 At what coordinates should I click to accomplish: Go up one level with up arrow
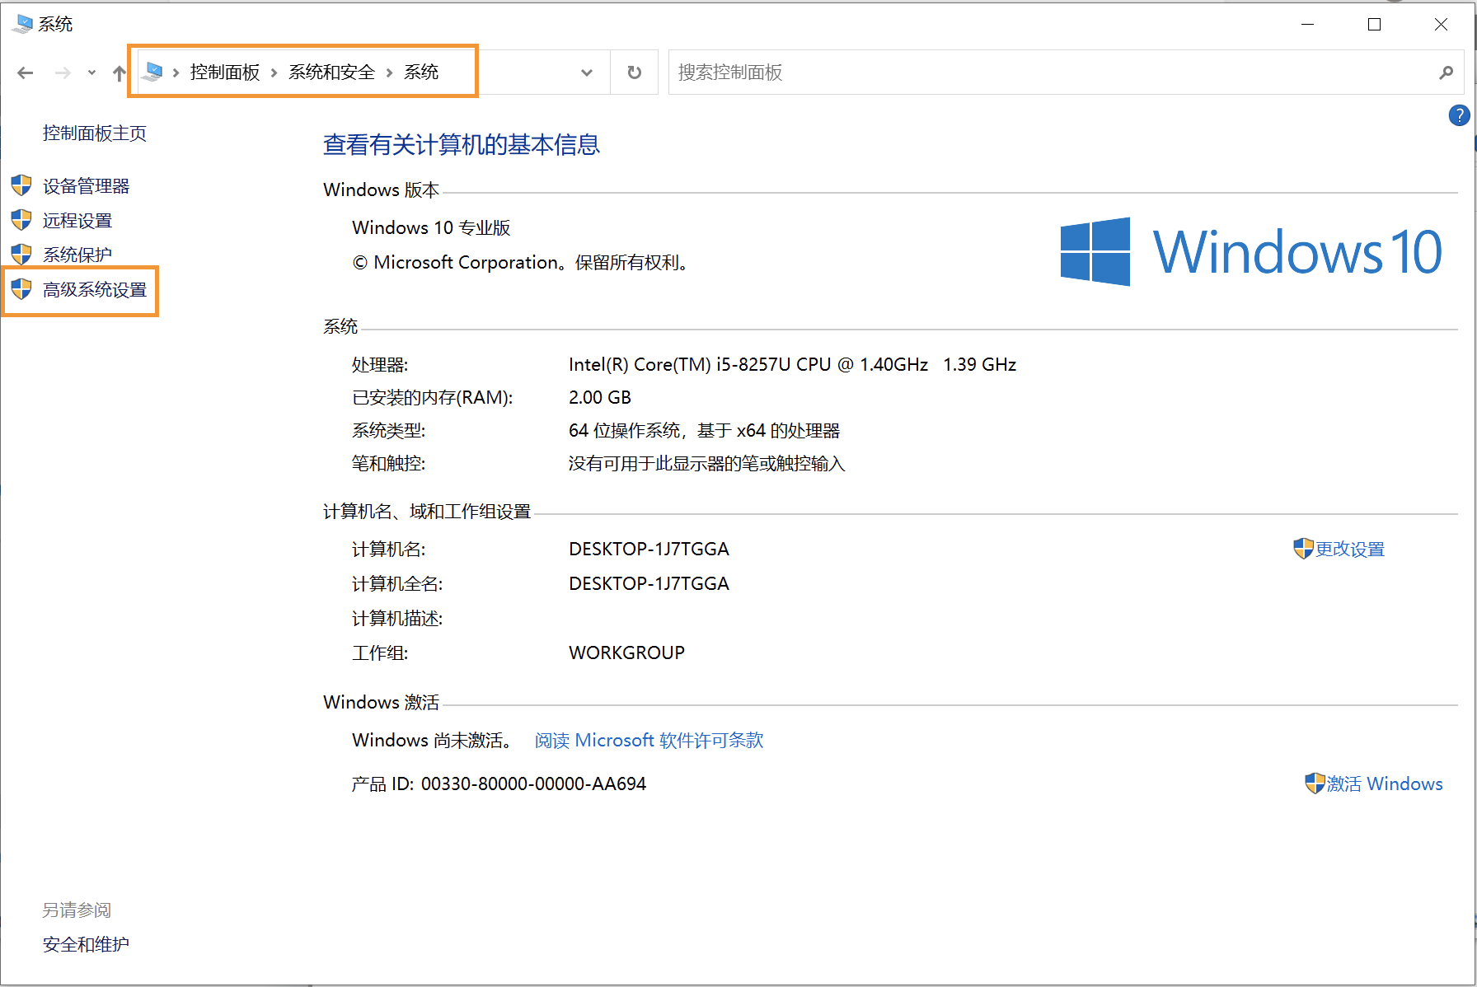(x=120, y=73)
